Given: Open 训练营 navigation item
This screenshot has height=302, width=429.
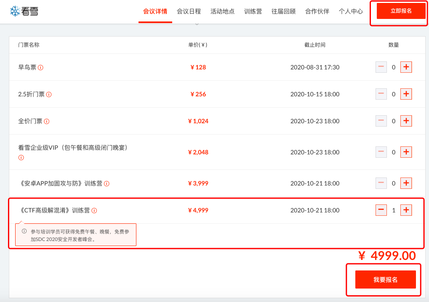Looking at the screenshot, I should point(253,11).
